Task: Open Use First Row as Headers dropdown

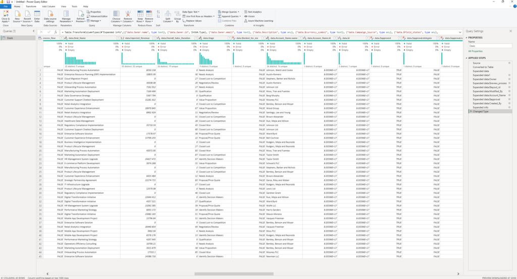Action: coord(198,16)
